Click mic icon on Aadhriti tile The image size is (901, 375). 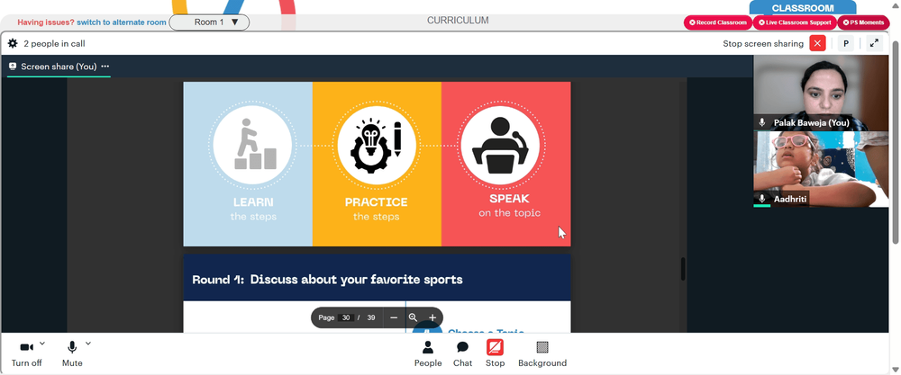[x=762, y=199]
